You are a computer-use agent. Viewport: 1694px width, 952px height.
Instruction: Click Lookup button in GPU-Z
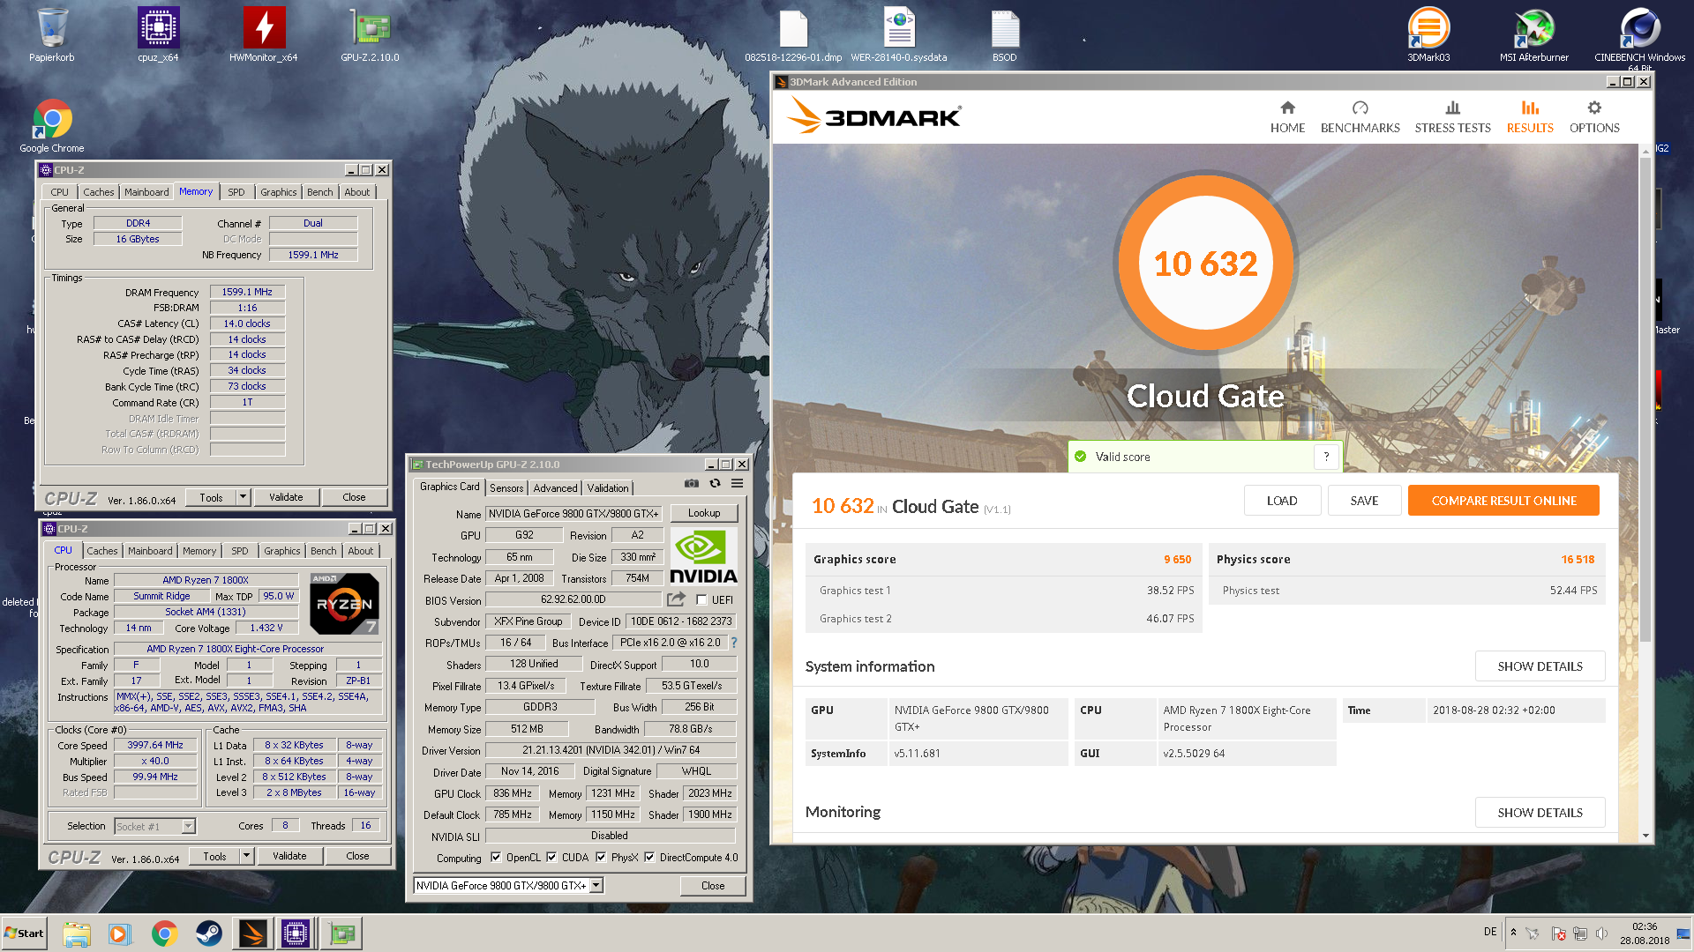click(704, 513)
